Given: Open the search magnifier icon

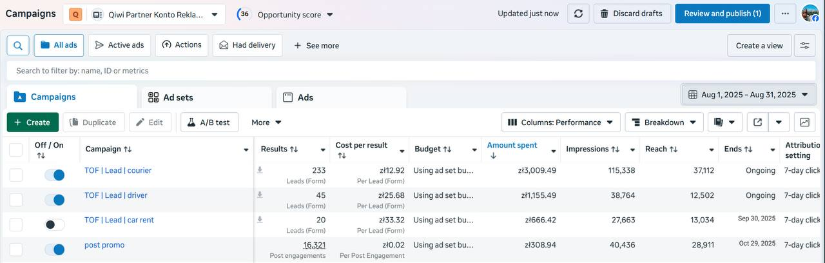Looking at the screenshot, I should point(18,46).
